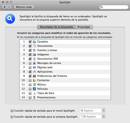
Task: Click the Mostrar todo button
Action: 24,7
